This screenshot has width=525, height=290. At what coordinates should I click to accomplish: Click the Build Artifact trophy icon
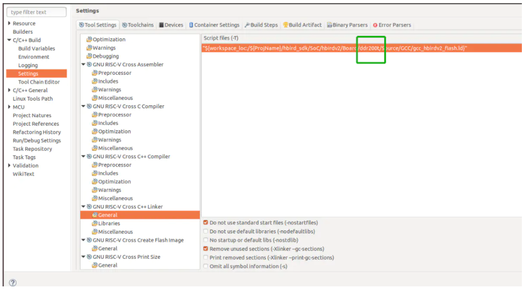pos(285,25)
